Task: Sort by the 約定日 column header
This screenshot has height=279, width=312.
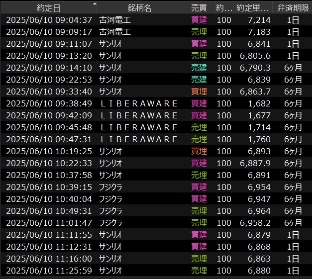Action: (x=49, y=8)
